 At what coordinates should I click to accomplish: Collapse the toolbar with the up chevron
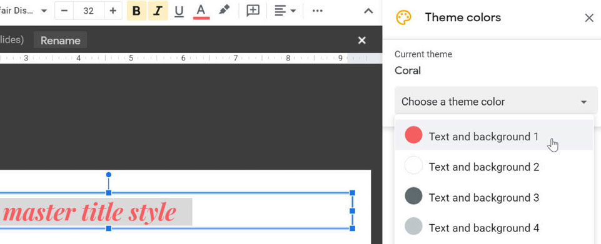pyautogui.click(x=368, y=11)
